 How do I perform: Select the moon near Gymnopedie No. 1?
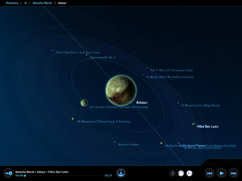point(87,55)
